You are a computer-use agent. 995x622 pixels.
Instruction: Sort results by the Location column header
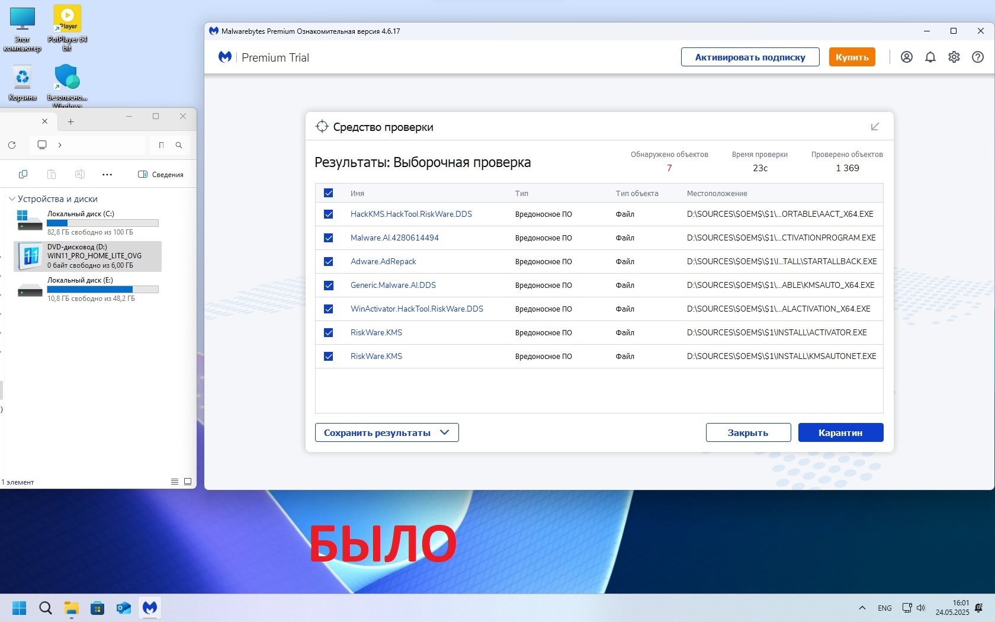(717, 193)
